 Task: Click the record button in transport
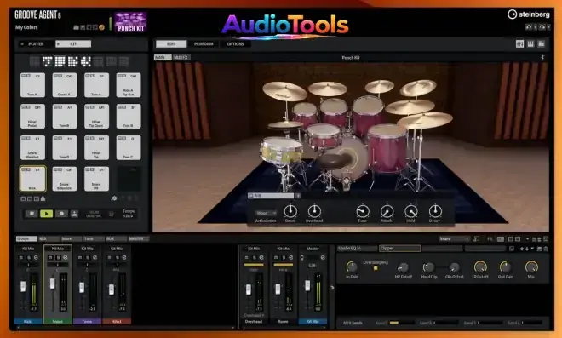[61, 214]
